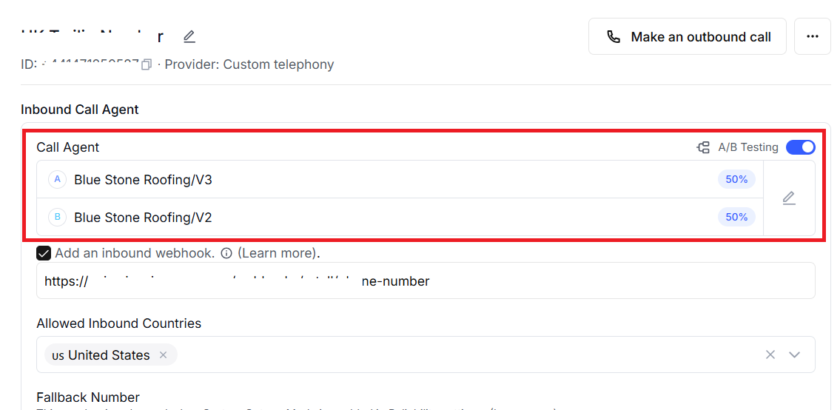The image size is (840, 410).
Task: Click the Inbound Call Agent heading
Action: 80,110
